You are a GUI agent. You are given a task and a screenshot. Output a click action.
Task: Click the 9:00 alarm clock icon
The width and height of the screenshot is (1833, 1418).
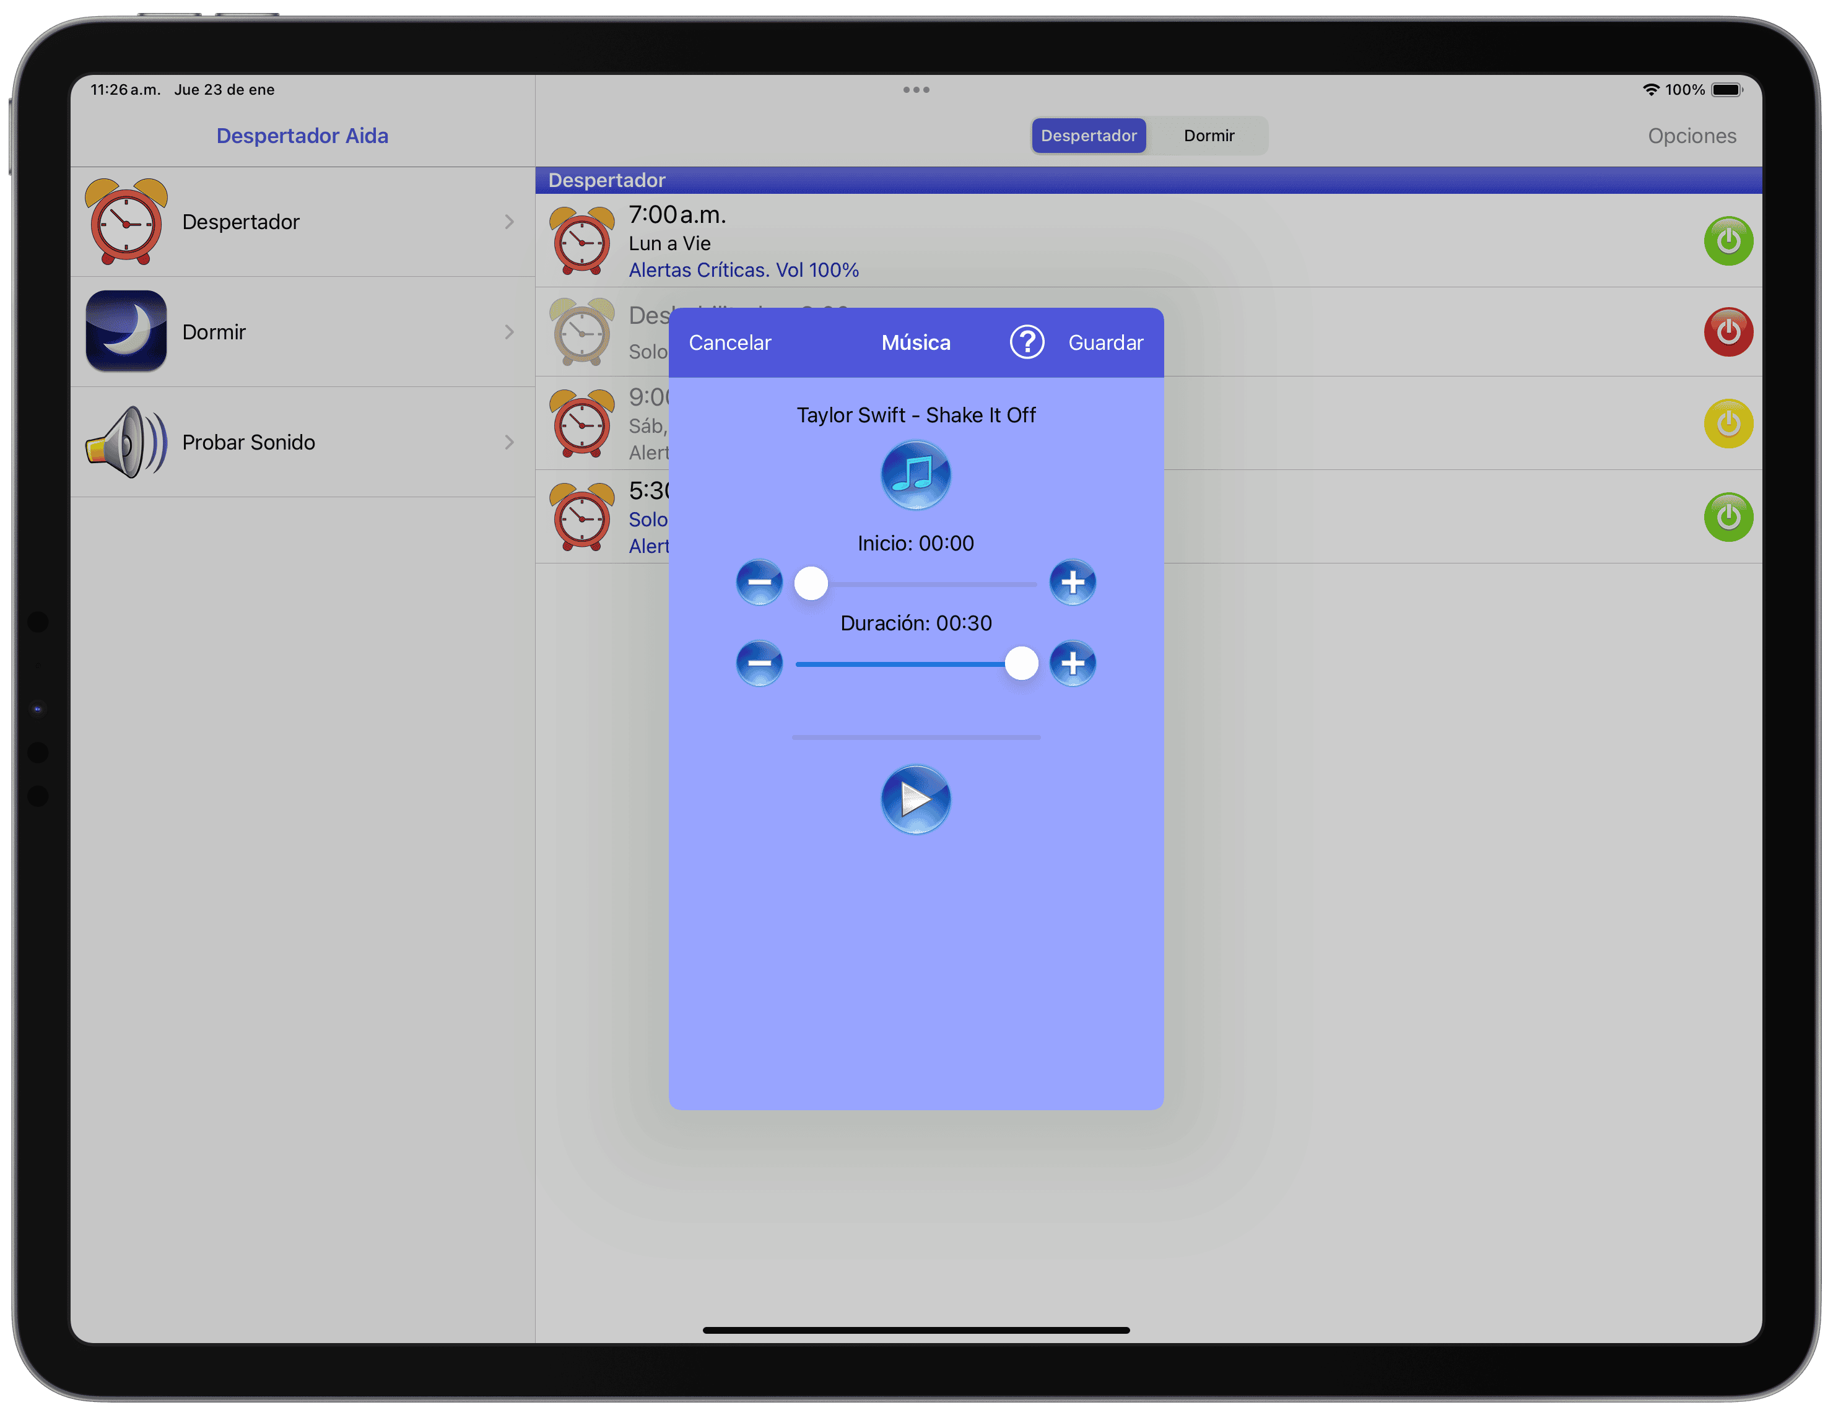(581, 424)
